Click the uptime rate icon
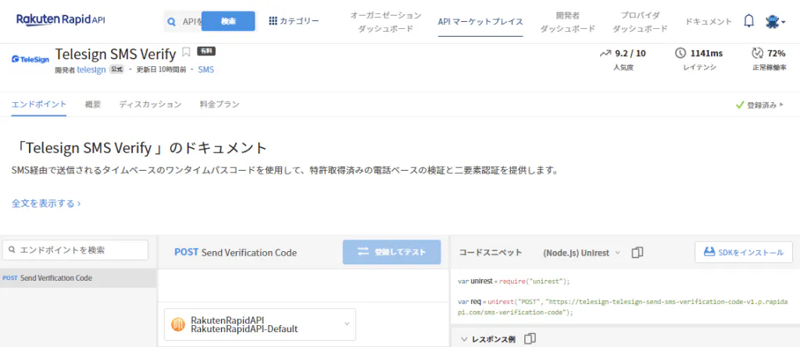Screen dimensions: 800x347 (x=756, y=53)
